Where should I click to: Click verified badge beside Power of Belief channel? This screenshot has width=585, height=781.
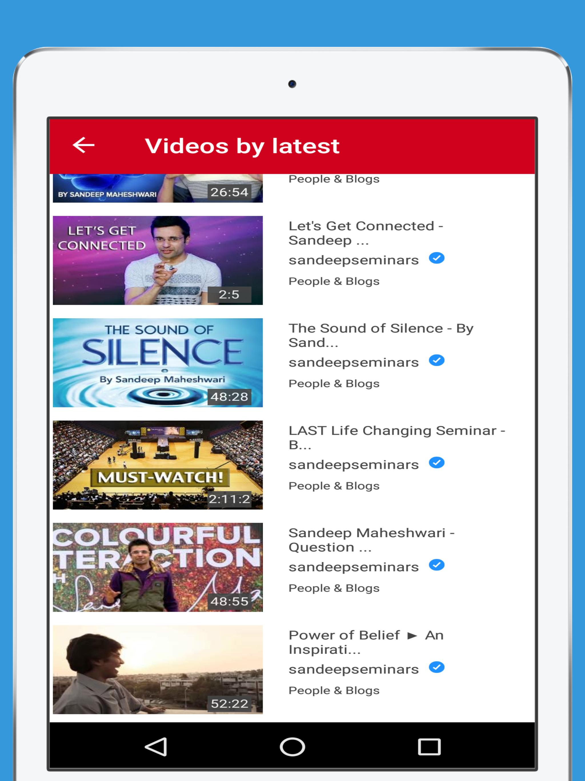coord(436,667)
